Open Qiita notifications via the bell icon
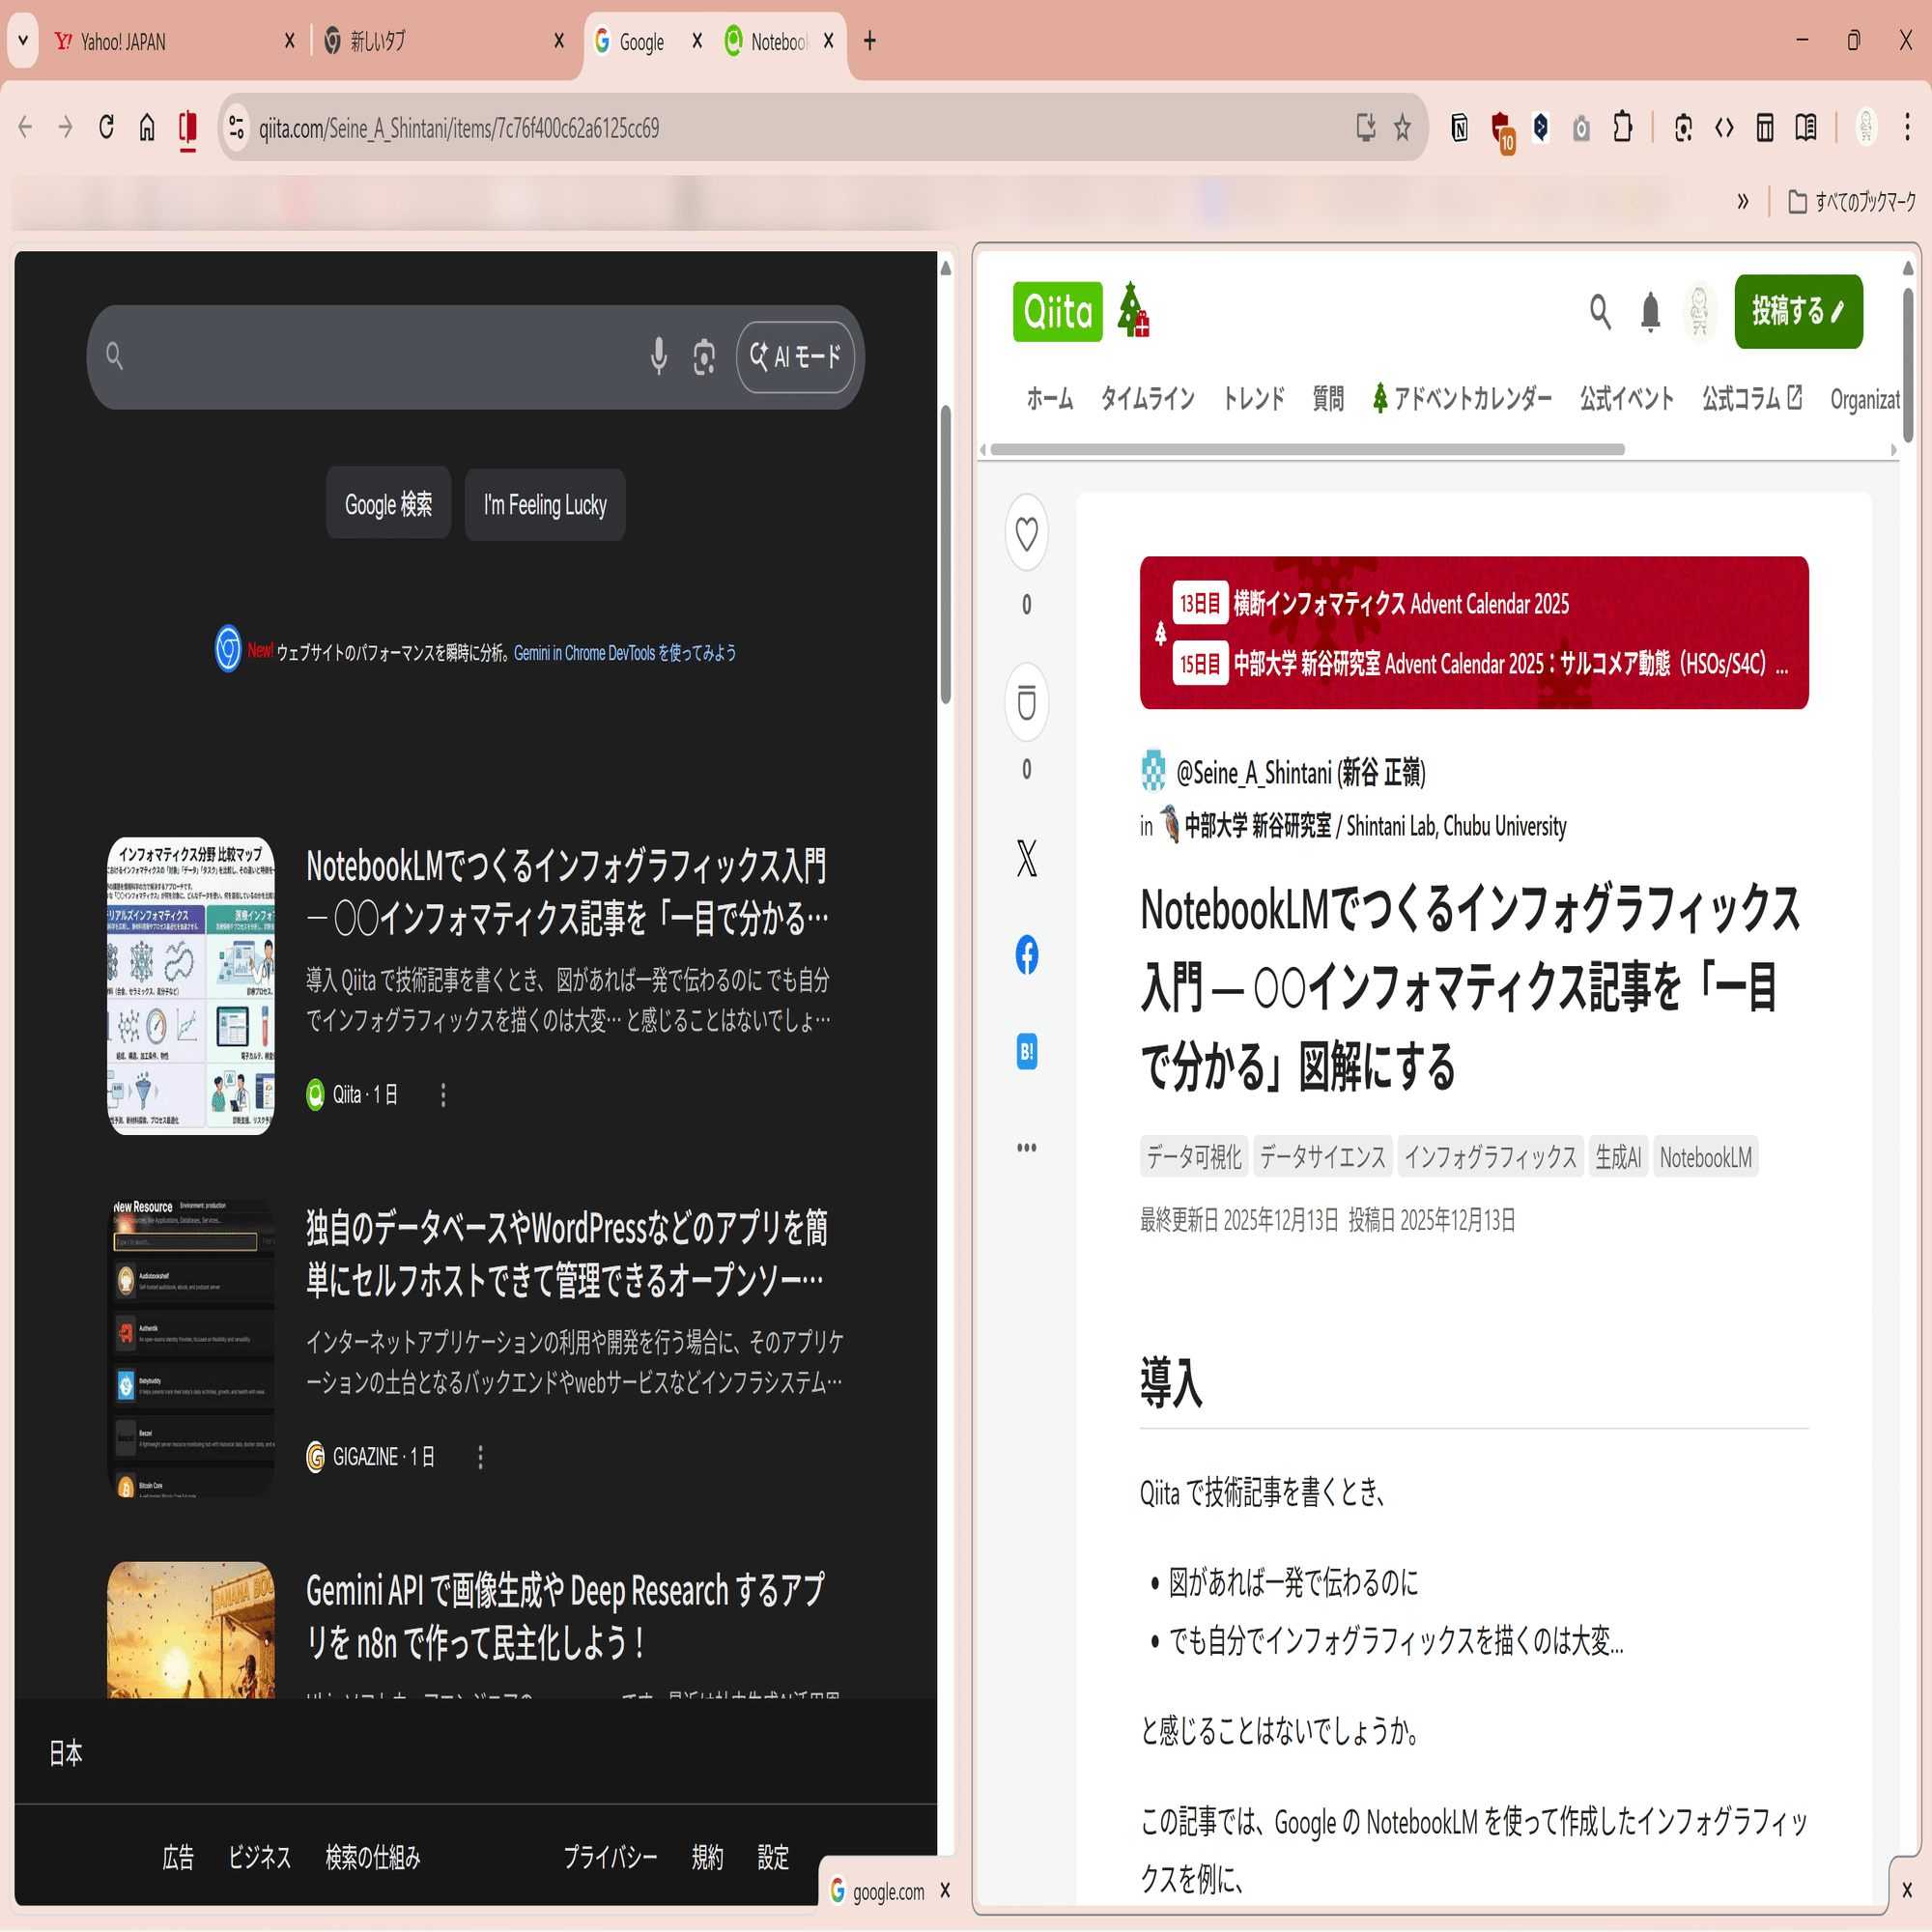The image size is (1932, 1932). coord(1650,312)
